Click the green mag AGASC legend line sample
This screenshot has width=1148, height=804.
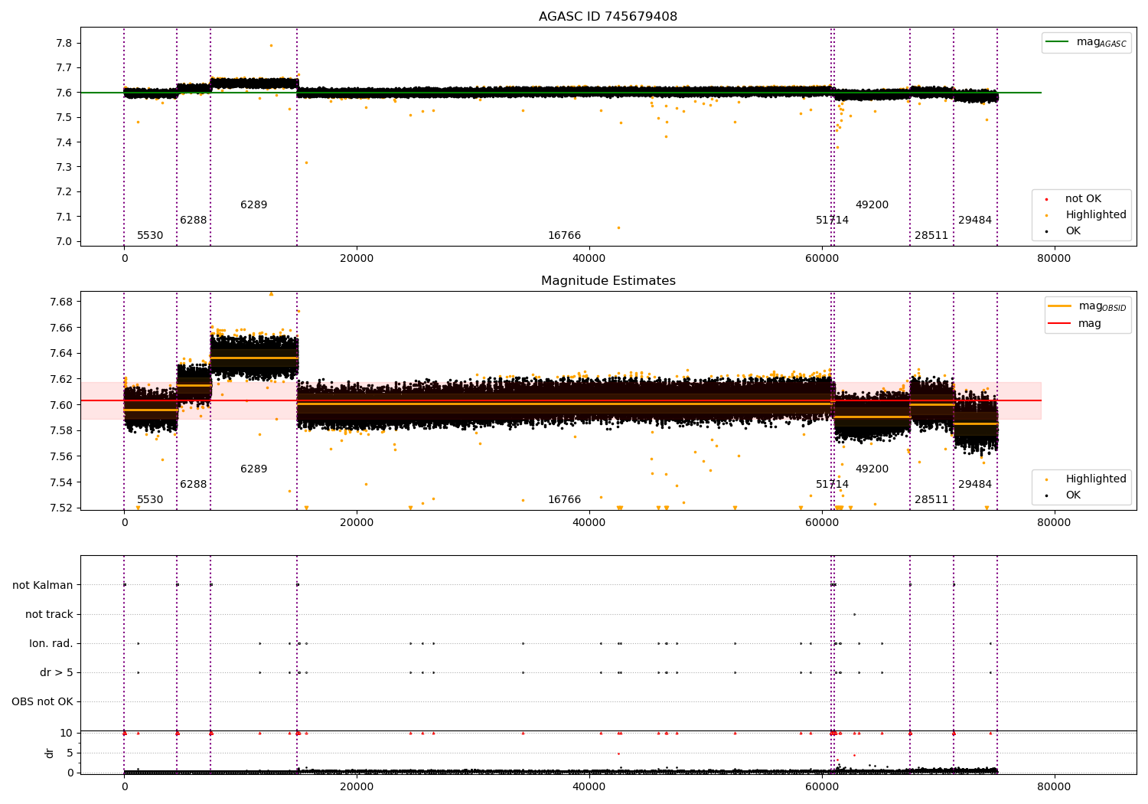(x=1057, y=42)
